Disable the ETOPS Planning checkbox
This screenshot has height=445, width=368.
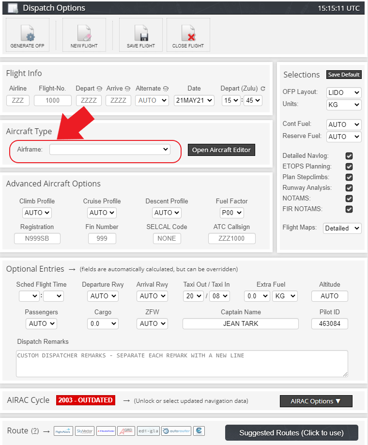(349, 167)
